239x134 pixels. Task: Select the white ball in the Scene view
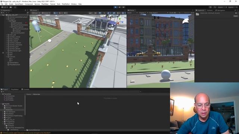pos(50,41)
